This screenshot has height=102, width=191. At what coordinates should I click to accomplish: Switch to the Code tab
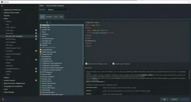55,17
